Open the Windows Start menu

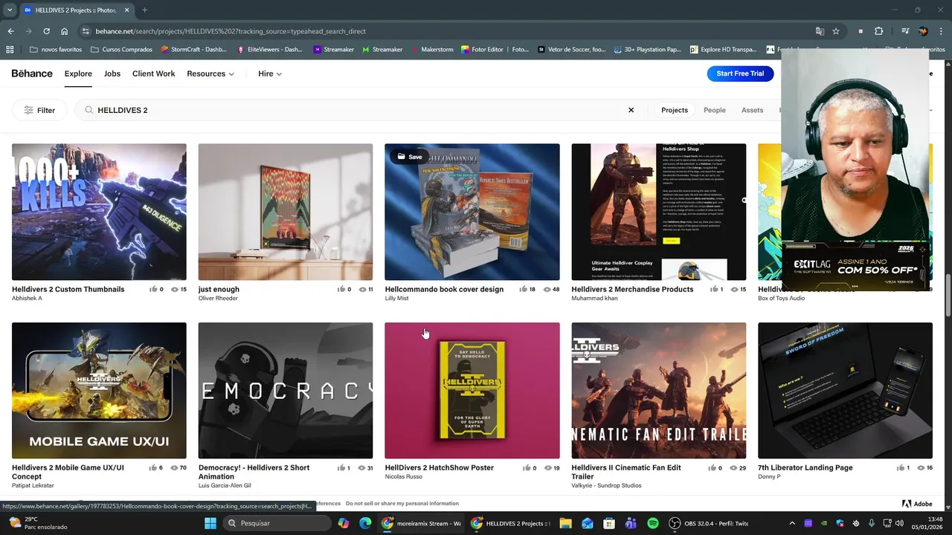coord(210,523)
